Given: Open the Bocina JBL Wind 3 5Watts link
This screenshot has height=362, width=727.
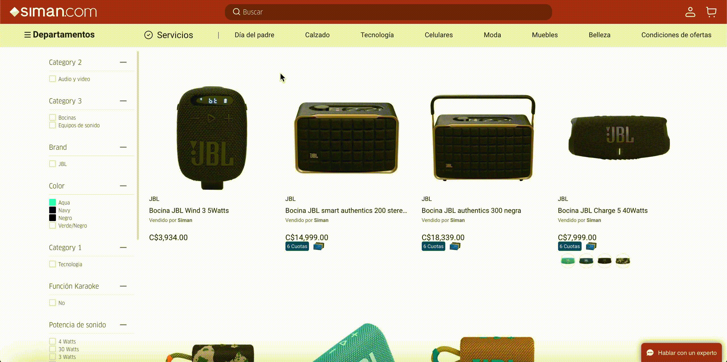Looking at the screenshot, I should point(189,211).
